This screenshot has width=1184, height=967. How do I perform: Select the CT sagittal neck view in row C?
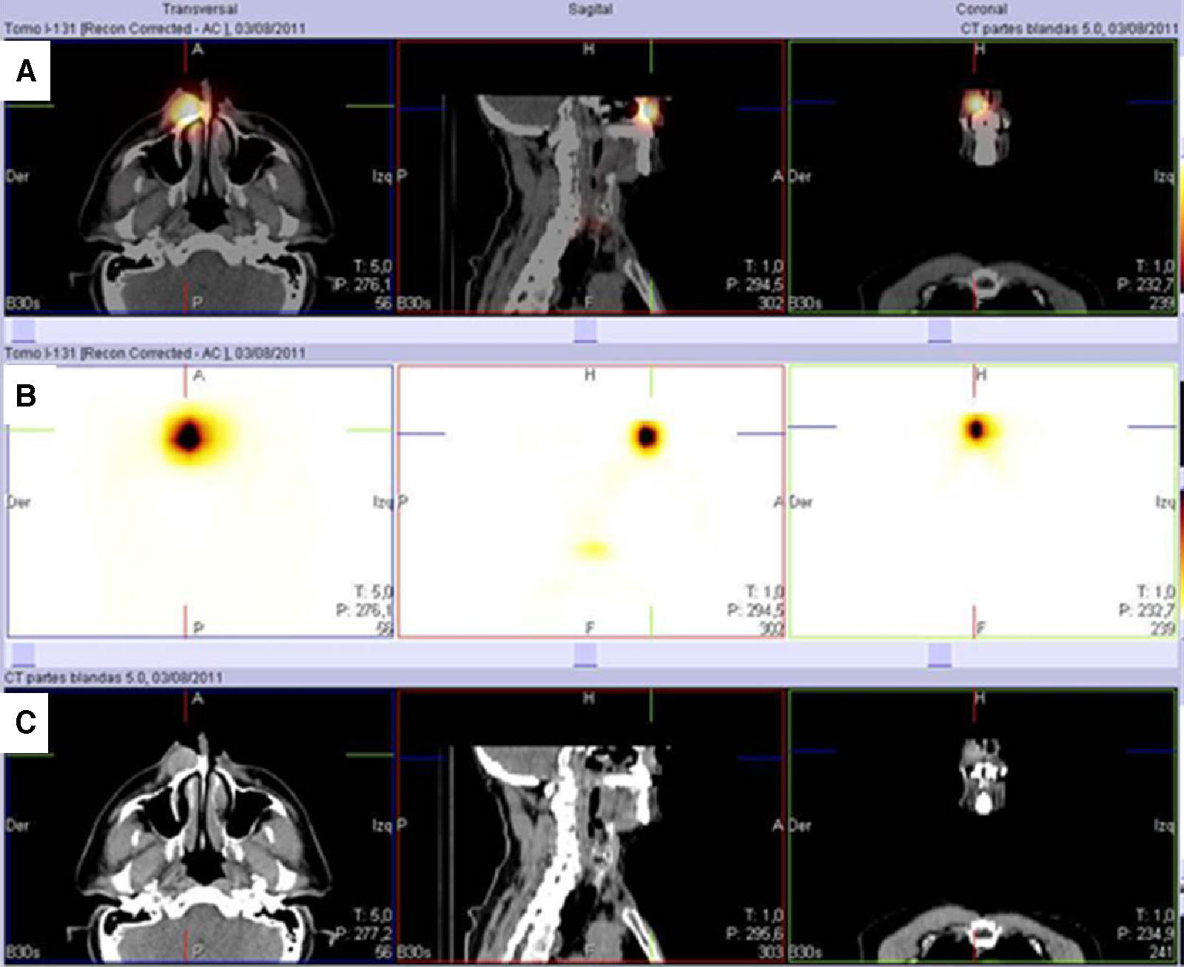pyautogui.click(x=591, y=825)
